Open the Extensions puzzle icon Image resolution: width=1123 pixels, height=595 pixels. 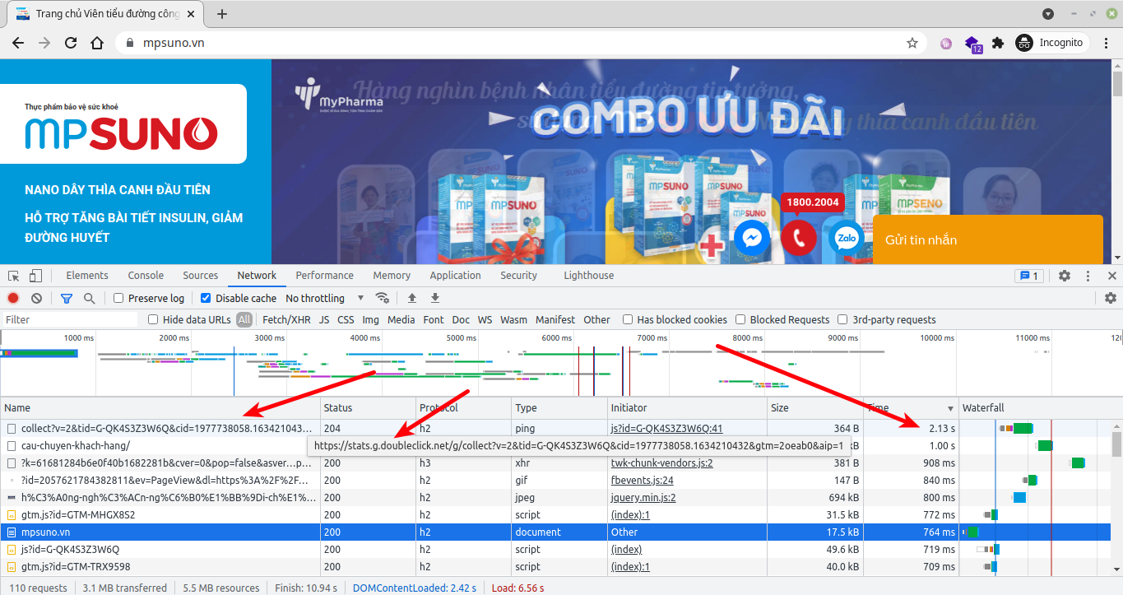coord(998,43)
